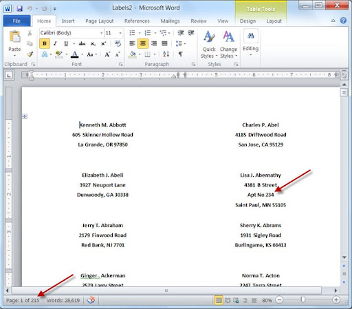
Task: Click the Format Painter brush icon
Action: click(30, 54)
